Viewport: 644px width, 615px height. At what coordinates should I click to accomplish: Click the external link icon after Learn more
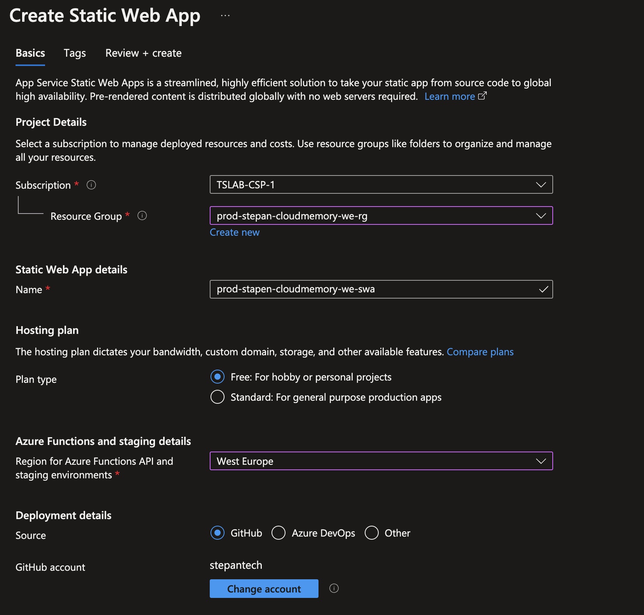(x=482, y=96)
